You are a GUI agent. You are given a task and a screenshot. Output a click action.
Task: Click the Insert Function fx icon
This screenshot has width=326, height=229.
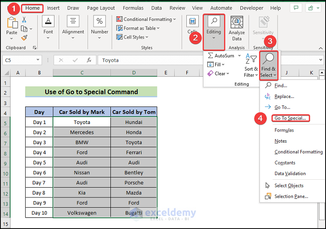pyautogui.click(x=89, y=60)
